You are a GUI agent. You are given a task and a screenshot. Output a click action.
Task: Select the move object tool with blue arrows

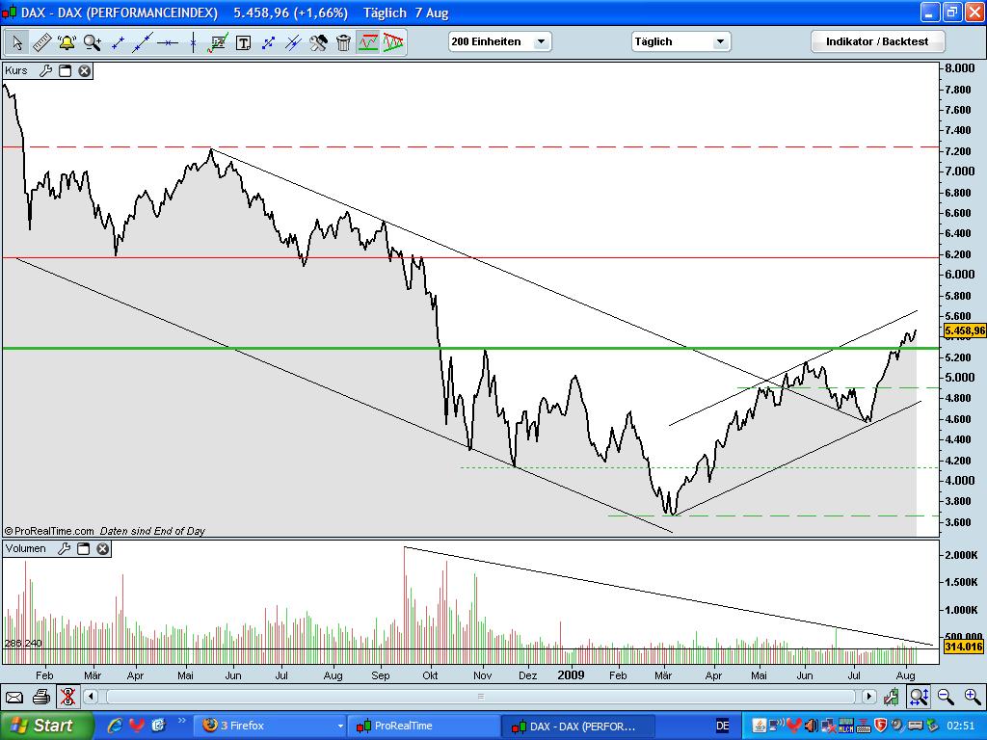(268, 42)
